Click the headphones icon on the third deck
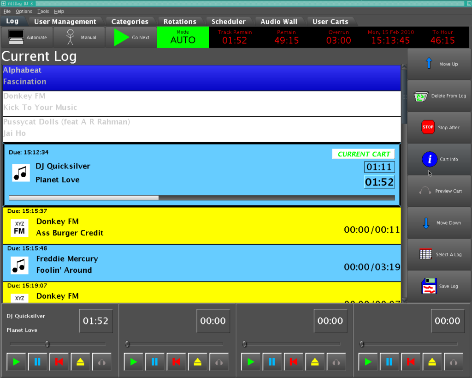The height and width of the screenshot is (378, 472). click(336, 361)
